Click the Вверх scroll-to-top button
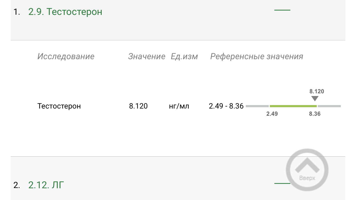The image size is (356, 200). (x=307, y=170)
